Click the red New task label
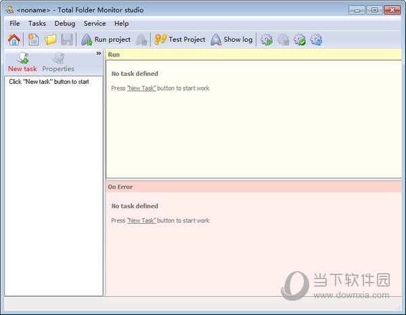Viewport: 406px width, 315px height. tap(22, 69)
